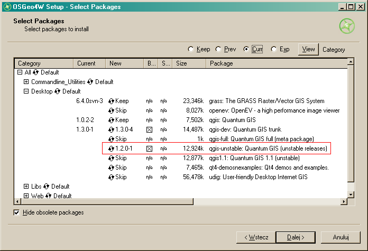The image size is (368, 251).
Task: Click cycle icon for qgis-dev package
Action: [111, 129]
